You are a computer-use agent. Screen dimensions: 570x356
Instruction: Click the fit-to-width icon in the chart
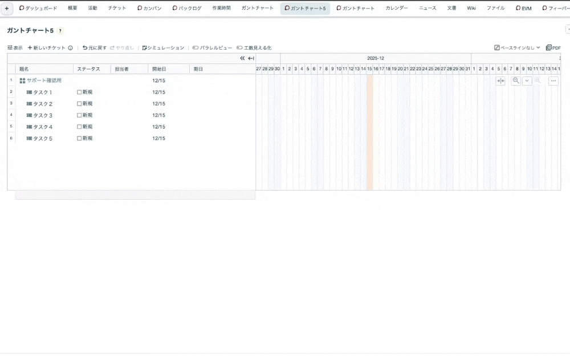tap(500, 81)
